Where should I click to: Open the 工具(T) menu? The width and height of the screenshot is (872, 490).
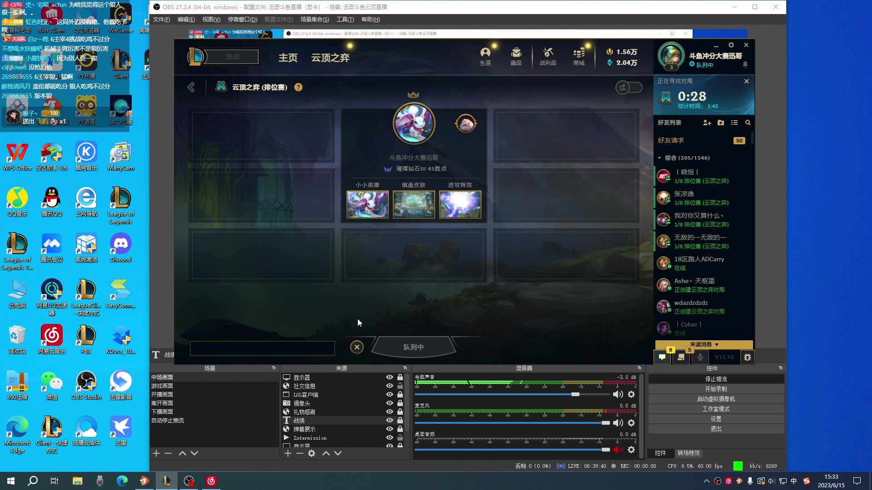point(345,20)
